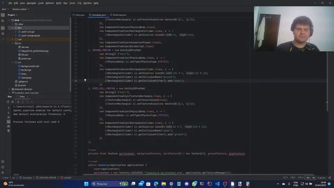This screenshot has width=334, height=188.
Task: Open Settings gear from the taskbar
Action: tap(171, 184)
